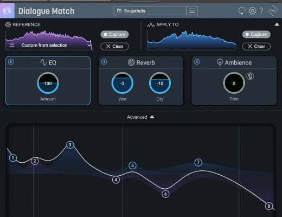The height and width of the screenshot is (217, 282).
Task: Click the APPLY TO heading text
Action: [168, 24]
